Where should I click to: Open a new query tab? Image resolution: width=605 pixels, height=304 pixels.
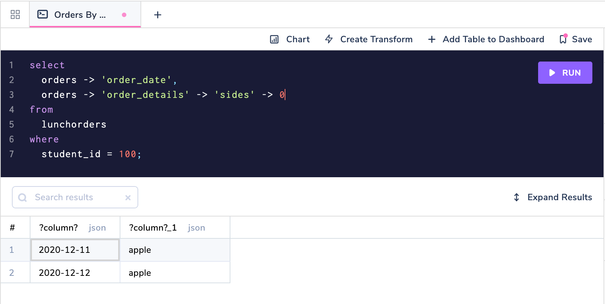(x=158, y=15)
